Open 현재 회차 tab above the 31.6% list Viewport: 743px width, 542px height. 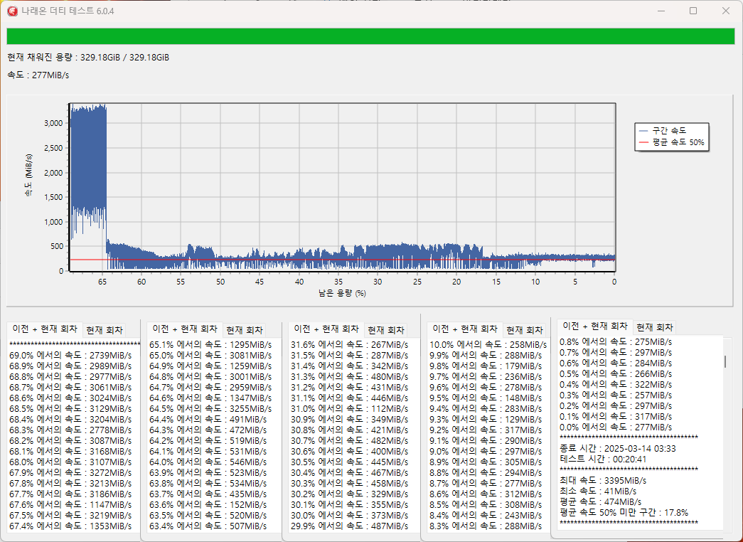pyautogui.click(x=385, y=330)
